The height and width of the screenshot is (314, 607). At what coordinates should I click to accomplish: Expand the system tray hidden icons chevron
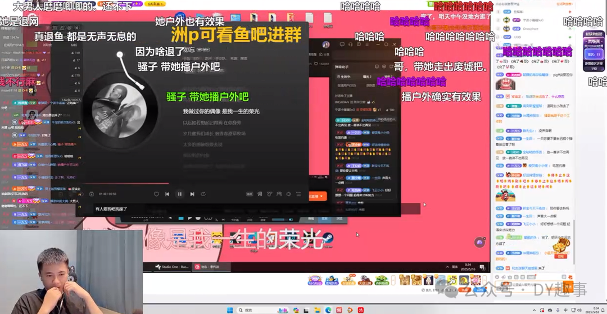(x=534, y=310)
